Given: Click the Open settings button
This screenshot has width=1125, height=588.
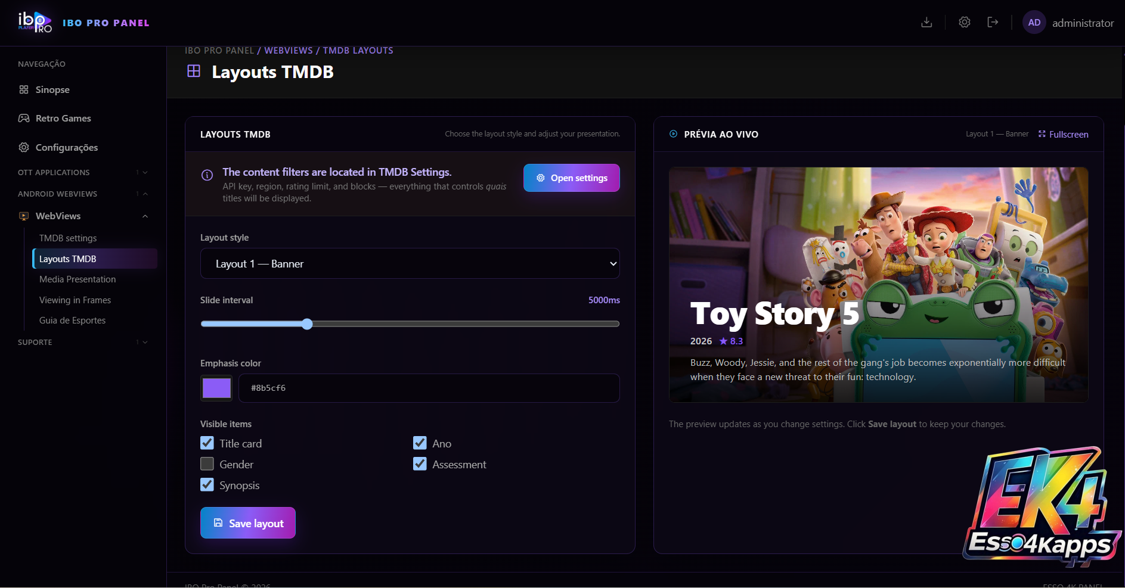Looking at the screenshot, I should (572, 178).
